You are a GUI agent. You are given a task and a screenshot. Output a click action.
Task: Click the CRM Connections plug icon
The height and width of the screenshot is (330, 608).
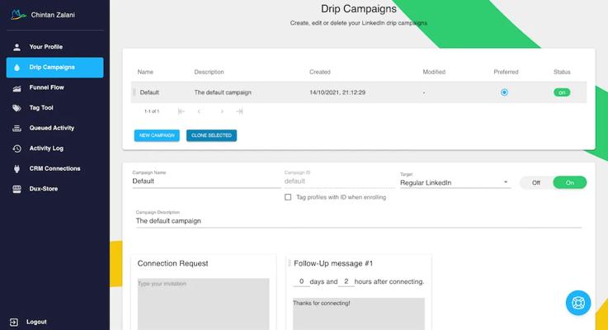(x=16, y=168)
